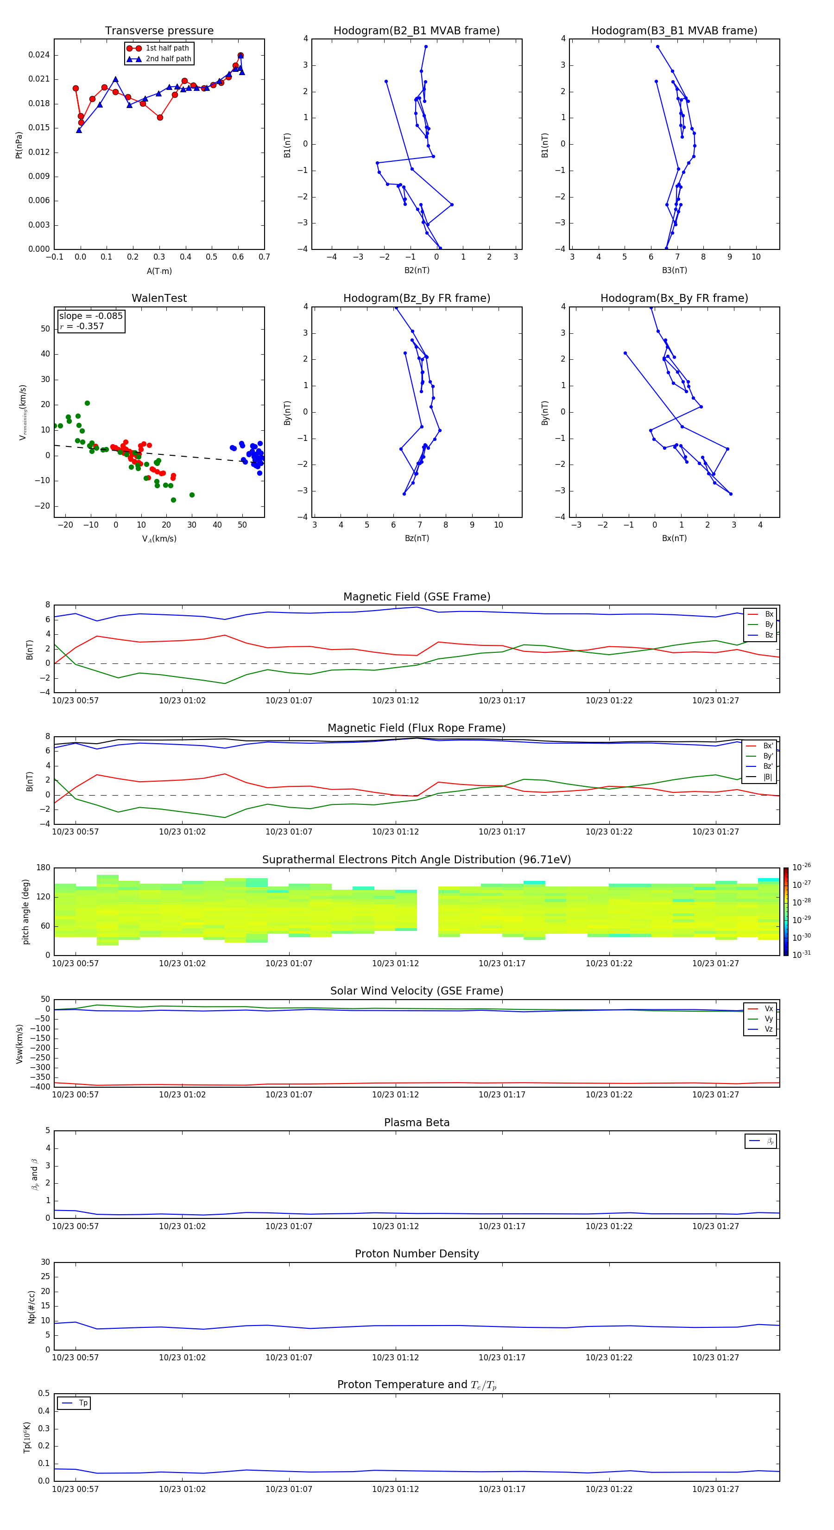Viewport: 834px width, 1530px height.
Task: Click the Bx(nT) x-axis label
Action: [x=674, y=538]
